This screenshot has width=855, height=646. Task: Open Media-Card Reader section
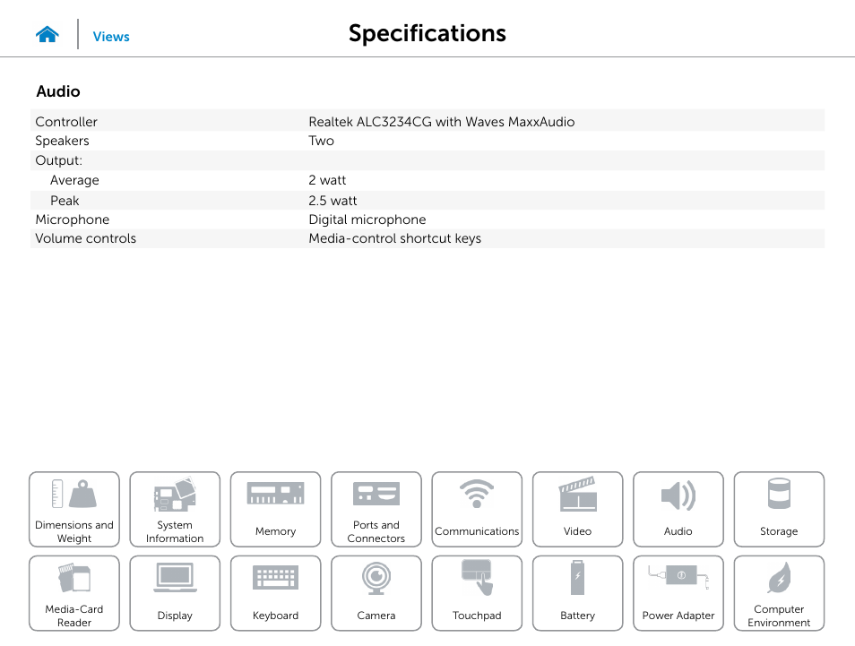[x=74, y=593]
